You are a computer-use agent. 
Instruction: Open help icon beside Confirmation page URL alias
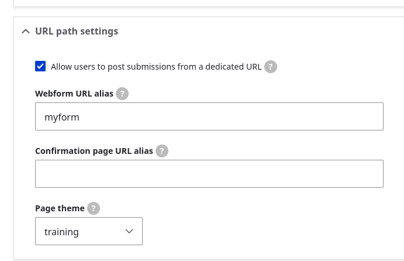point(162,151)
